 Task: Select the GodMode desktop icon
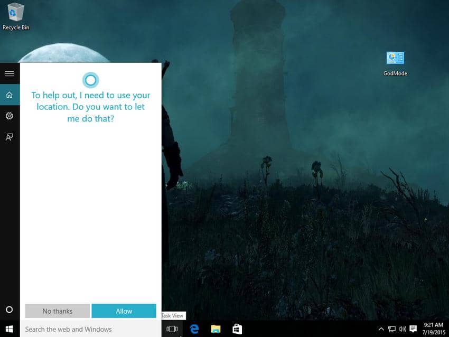tap(395, 63)
